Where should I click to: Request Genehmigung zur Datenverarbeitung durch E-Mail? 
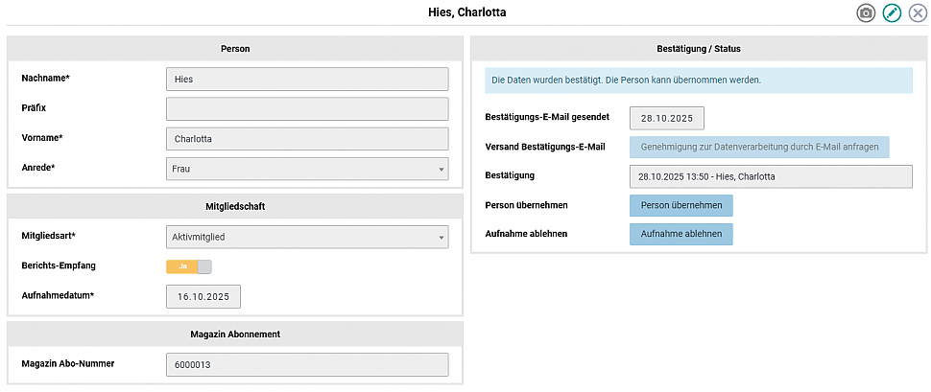(759, 148)
